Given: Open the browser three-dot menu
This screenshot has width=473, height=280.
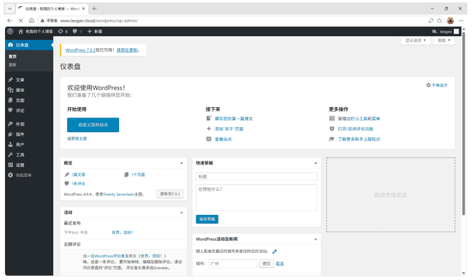Looking at the screenshot, I should pyautogui.click(x=461, y=20).
